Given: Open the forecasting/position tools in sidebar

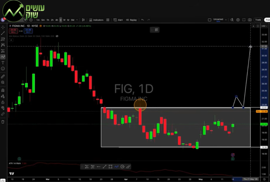Looking at the screenshot, I should coord(3,51).
